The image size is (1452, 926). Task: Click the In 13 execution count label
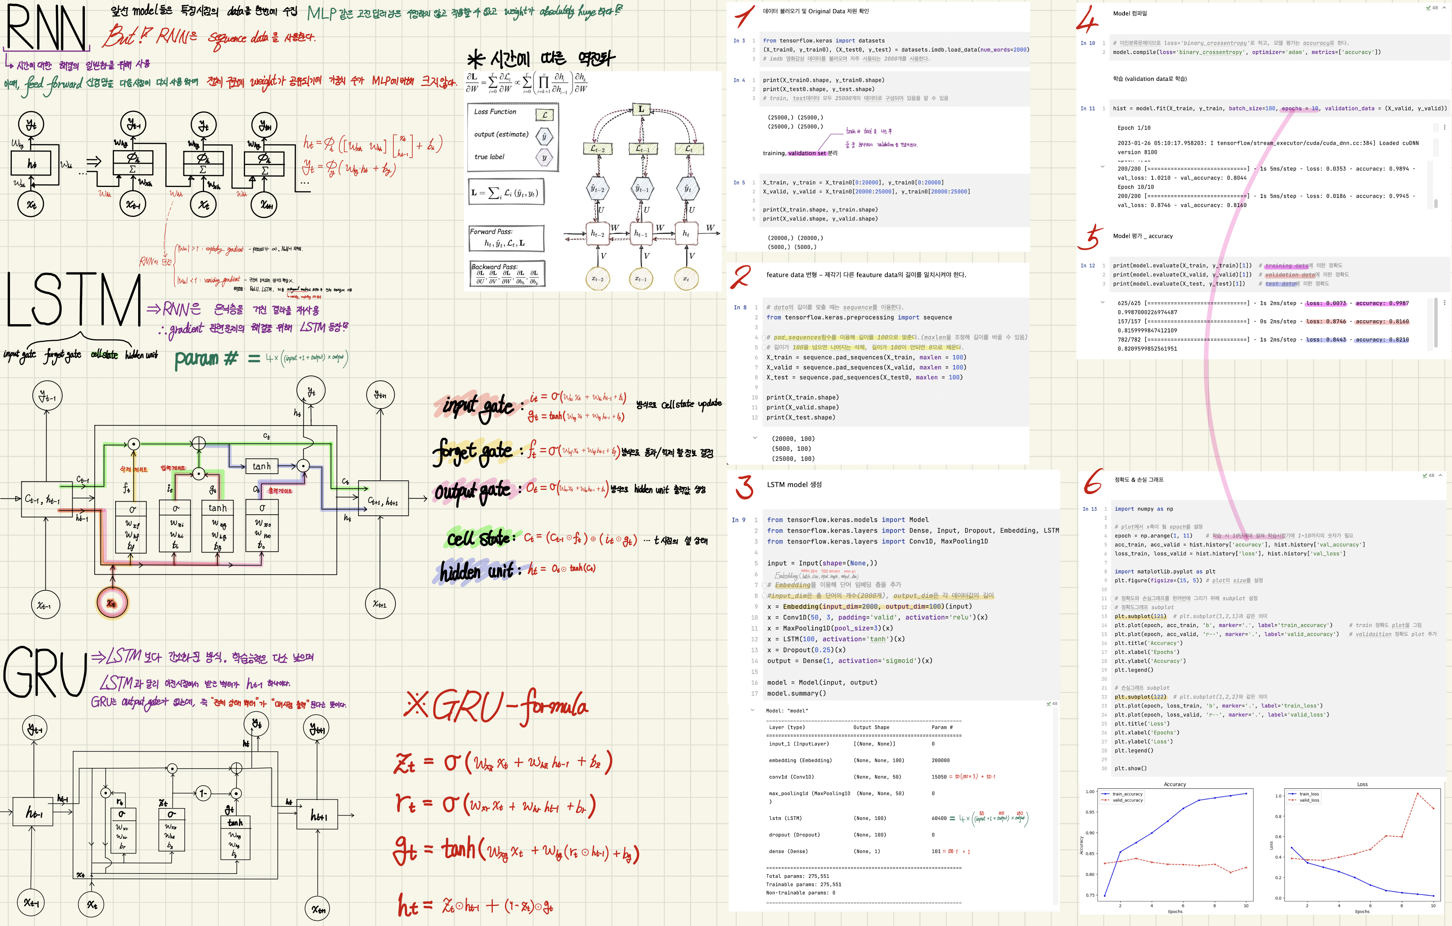pos(1090,509)
